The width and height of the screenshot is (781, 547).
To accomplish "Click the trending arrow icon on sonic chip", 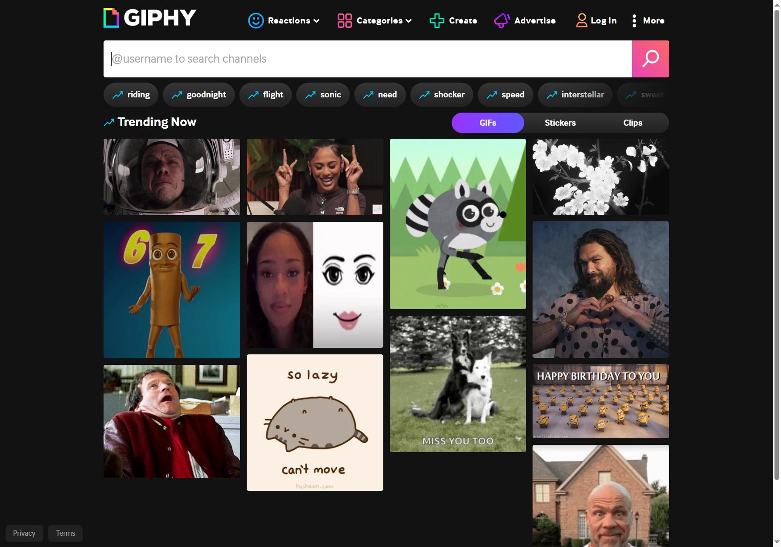I will tap(310, 95).
